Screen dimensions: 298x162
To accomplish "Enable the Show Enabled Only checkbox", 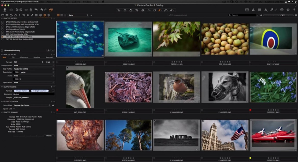I will 2,50.
